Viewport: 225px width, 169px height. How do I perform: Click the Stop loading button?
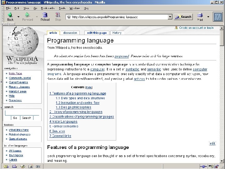point(58,17)
